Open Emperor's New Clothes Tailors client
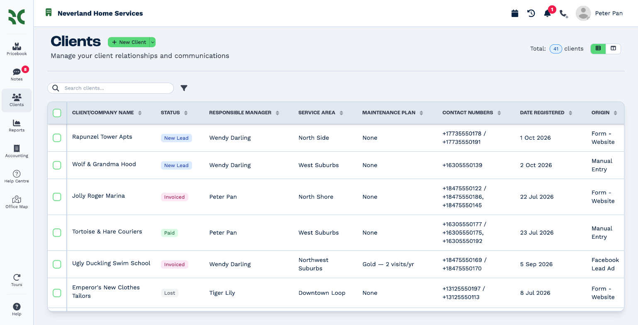 tap(106, 291)
